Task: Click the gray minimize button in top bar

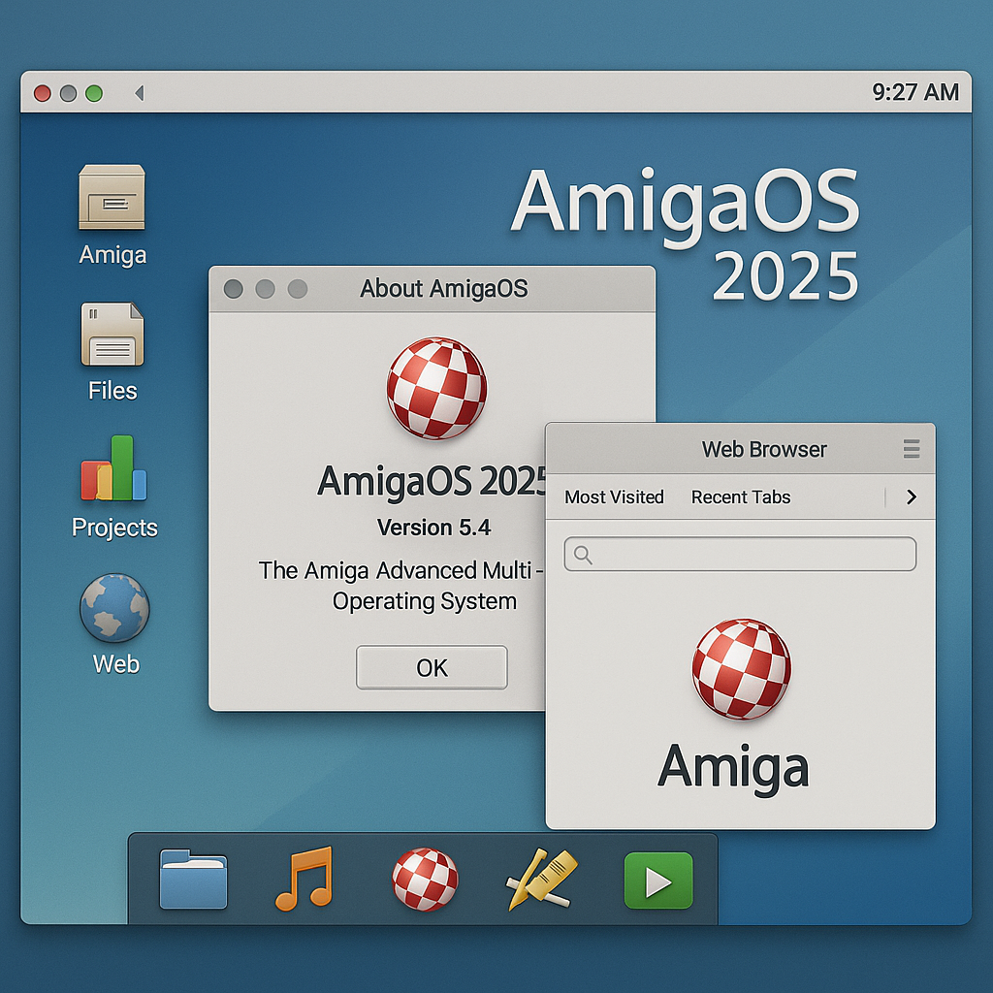Action: tap(69, 93)
